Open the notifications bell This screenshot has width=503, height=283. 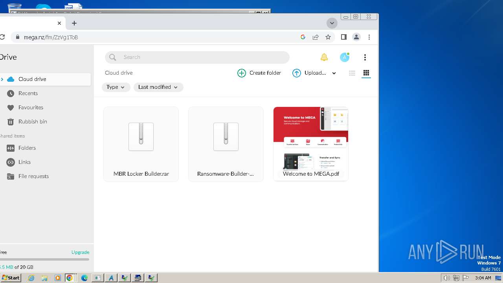[324, 57]
